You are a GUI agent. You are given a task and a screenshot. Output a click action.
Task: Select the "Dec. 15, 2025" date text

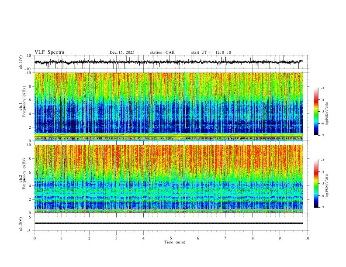(x=122, y=52)
